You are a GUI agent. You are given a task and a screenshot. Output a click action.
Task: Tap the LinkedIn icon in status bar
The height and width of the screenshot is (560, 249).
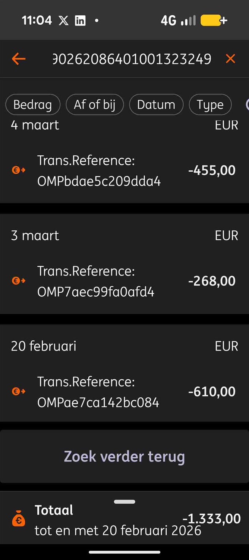pos(80,21)
